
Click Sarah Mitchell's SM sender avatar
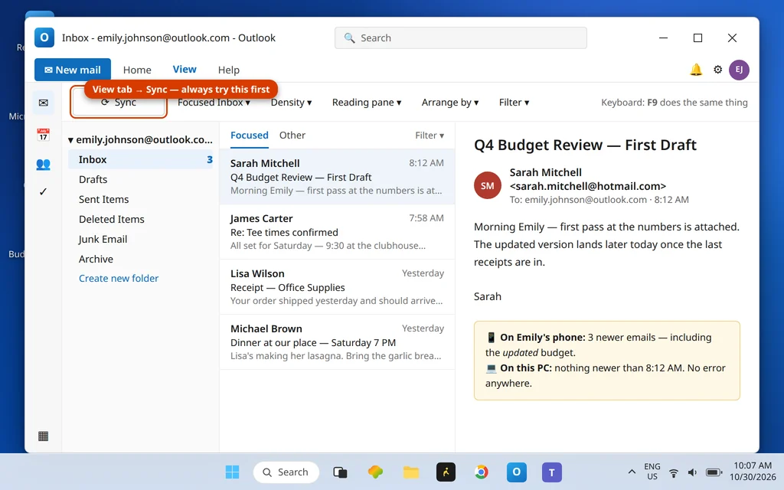pyautogui.click(x=488, y=185)
